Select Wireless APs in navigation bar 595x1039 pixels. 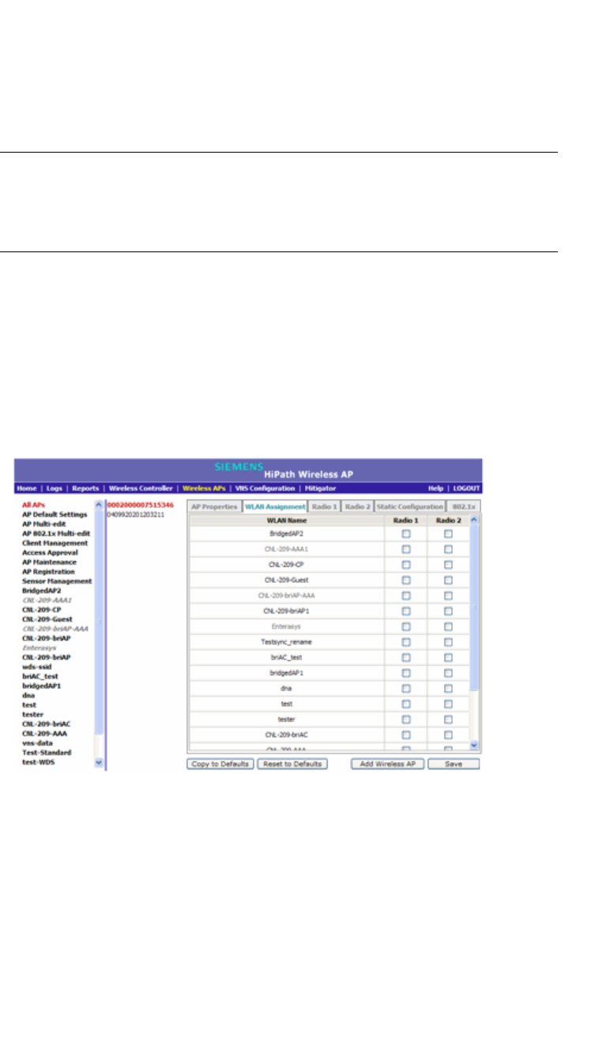204,489
